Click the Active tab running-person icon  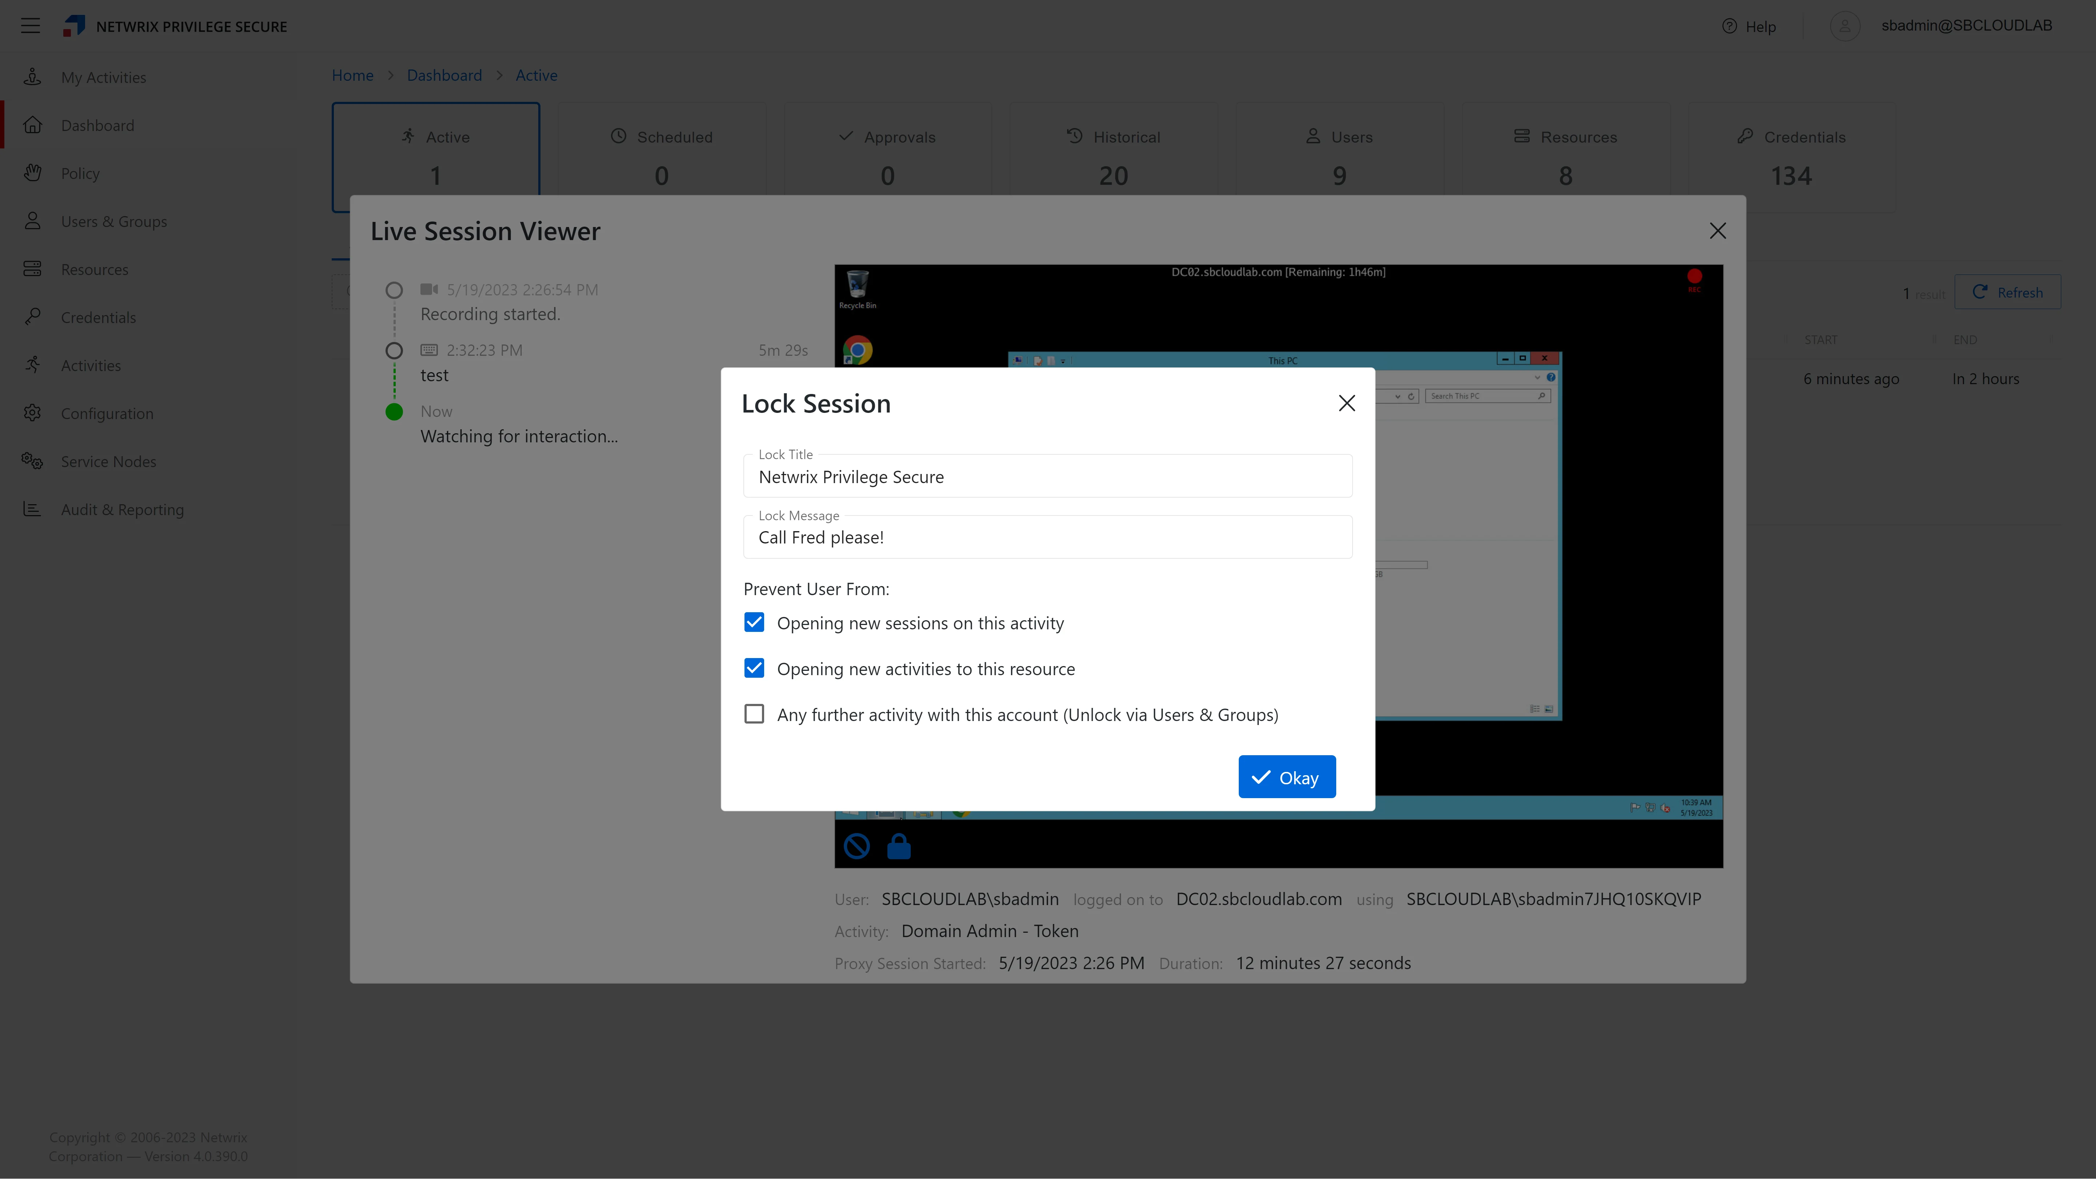(408, 136)
